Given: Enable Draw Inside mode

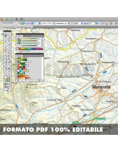Looking at the screenshot, I should pyautogui.click(x=9, y=87).
